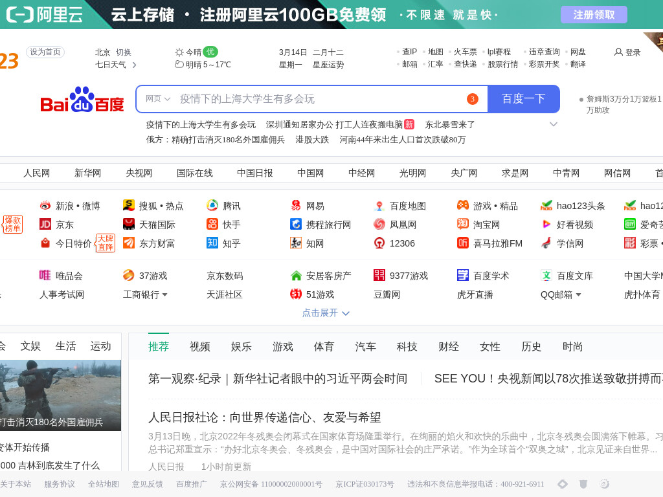This screenshot has width=663, height=497.
Task: Open the JD 京东 icon
Action: (x=45, y=225)
